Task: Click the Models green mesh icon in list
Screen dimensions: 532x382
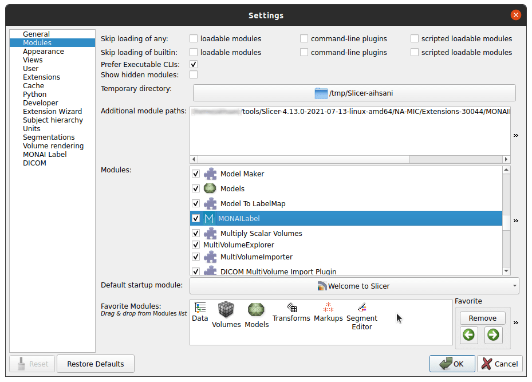Action: pyautogui.click(x=210, y=188)
